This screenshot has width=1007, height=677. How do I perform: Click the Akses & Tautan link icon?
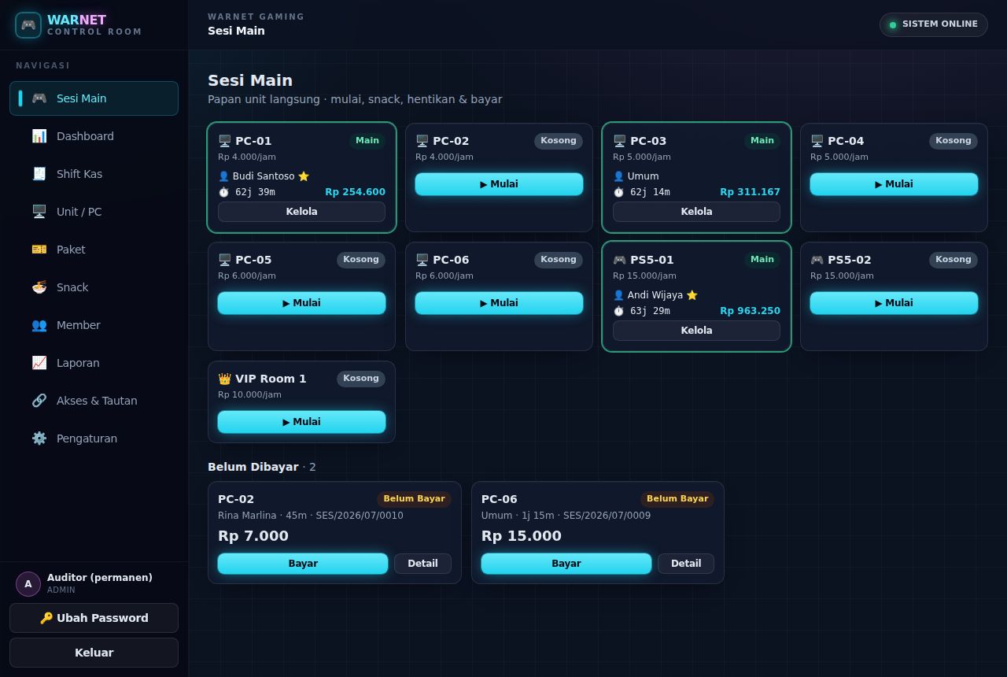click(39, 401)
